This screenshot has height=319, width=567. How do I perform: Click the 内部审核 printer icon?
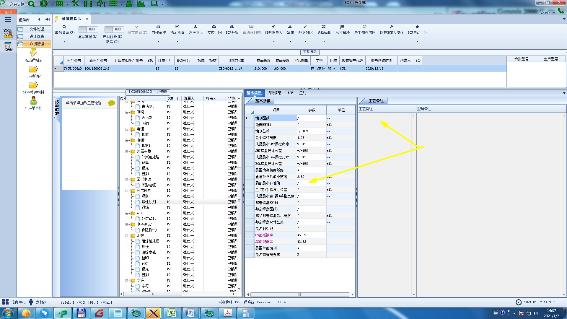(x=158, y=27)
